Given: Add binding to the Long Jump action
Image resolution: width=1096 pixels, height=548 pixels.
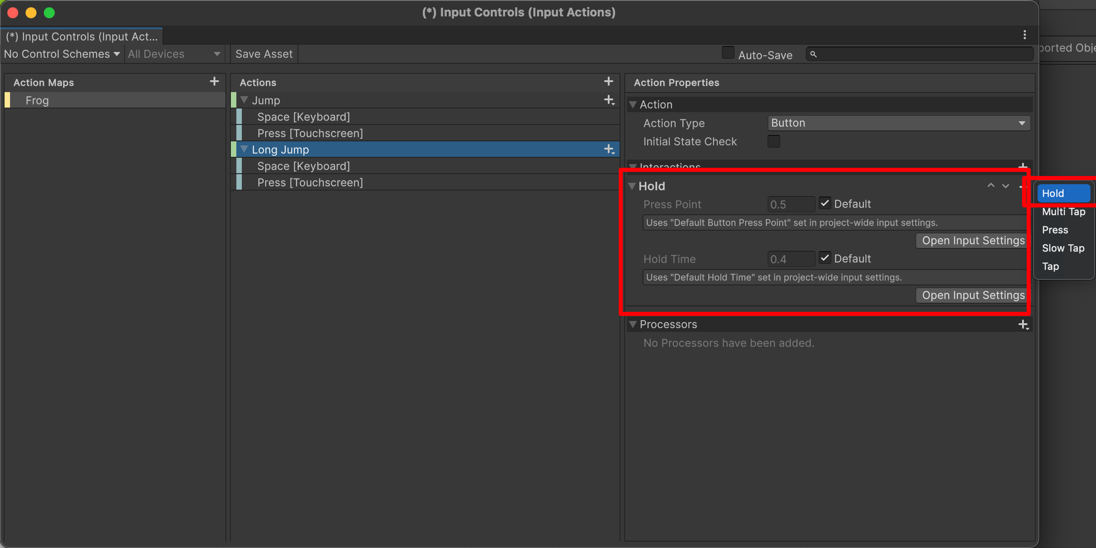Looking at the screenshot, I should pyautogui.click(x=609, y=149).
